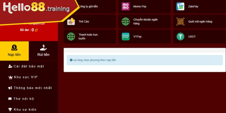Select Quét mã ngân hàng option
226x113 pixels.
pos(199,21)
